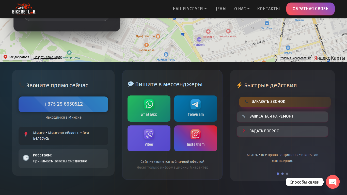Click the Как добраться map button
This screenshot has height=195, width=347.
coord(16,57)
